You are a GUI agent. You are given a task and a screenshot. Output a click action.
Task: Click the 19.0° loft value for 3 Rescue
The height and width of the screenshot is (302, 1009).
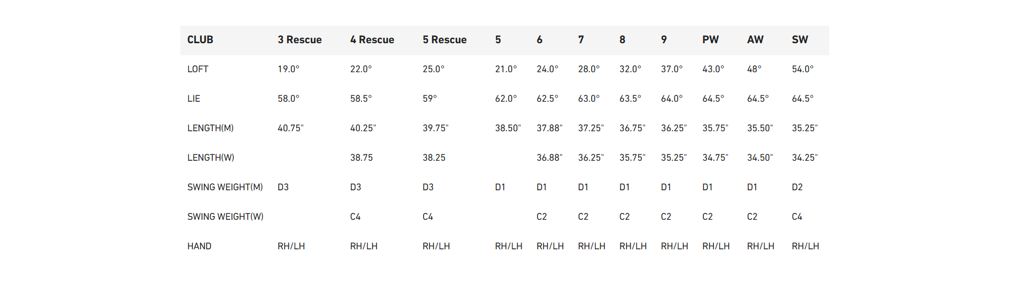click(289, 69)
